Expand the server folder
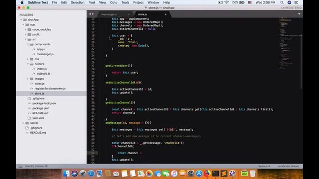319x179 pixels. pyautogui.click(x=23, y=123)
